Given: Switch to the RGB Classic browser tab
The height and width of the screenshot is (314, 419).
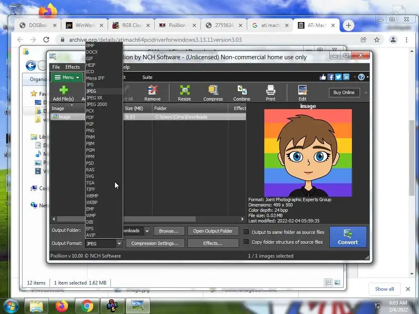Looking at the screenshot, I should [x=131, y=25].
